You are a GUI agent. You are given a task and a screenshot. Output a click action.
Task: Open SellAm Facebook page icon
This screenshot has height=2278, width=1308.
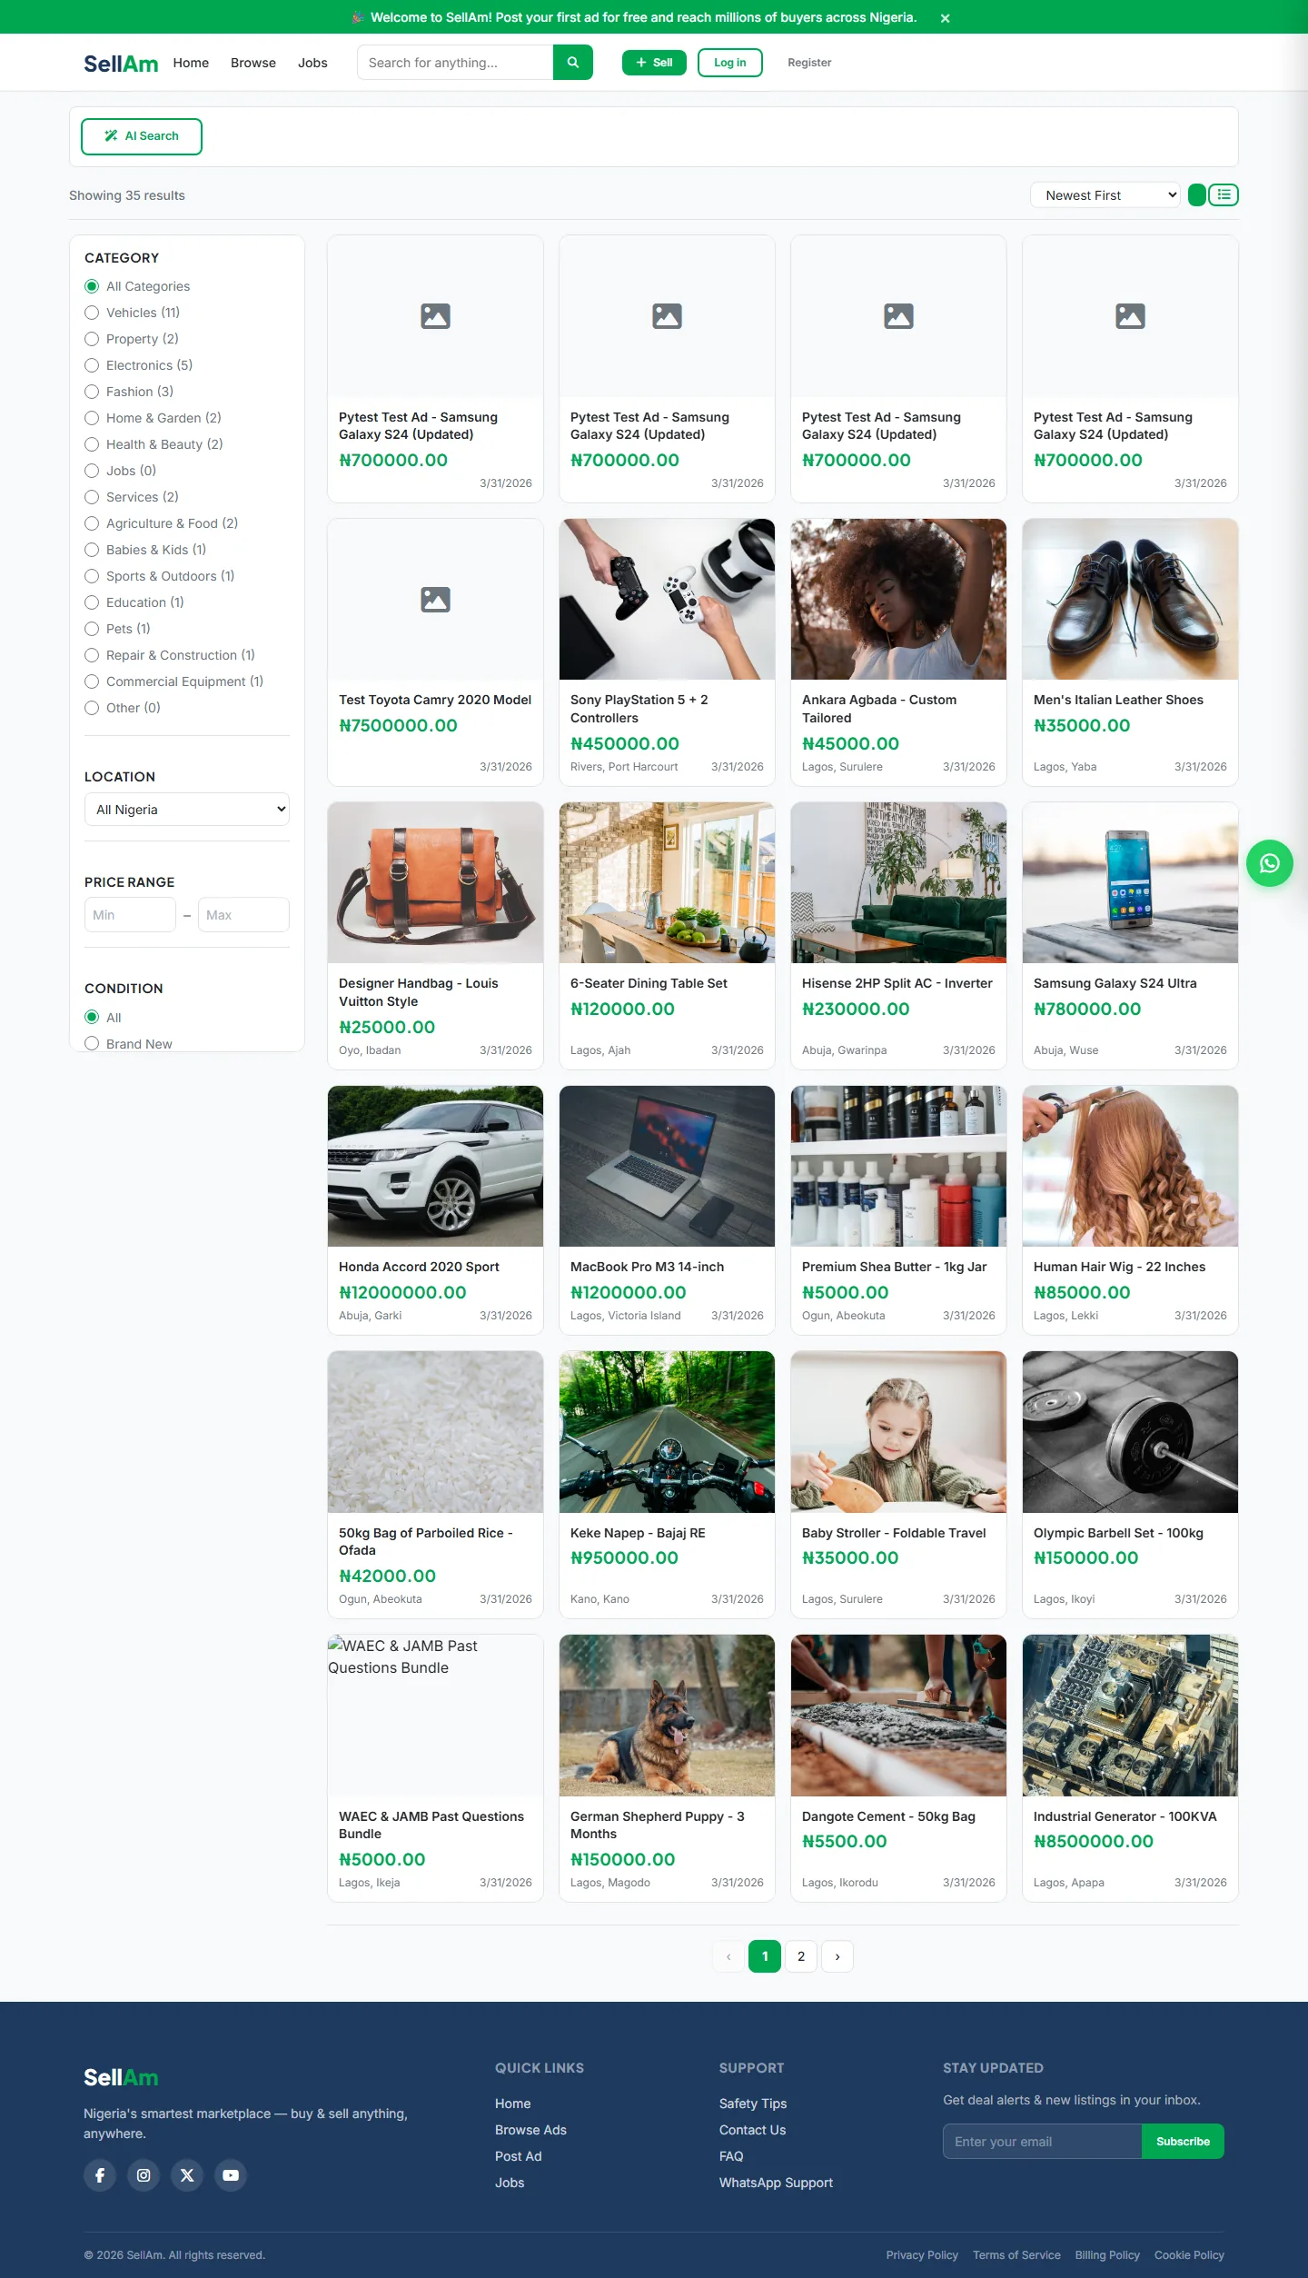[100, 2175]
